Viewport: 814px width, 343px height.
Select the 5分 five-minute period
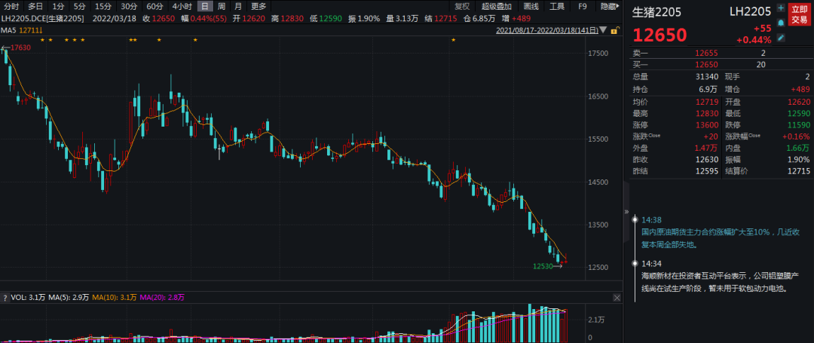pyautogui.click(x=79, y=6)
